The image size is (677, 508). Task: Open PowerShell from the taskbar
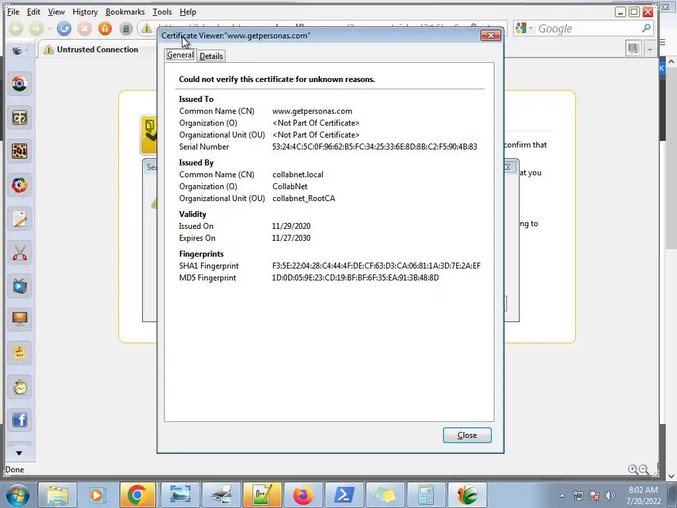click(344, 495)
